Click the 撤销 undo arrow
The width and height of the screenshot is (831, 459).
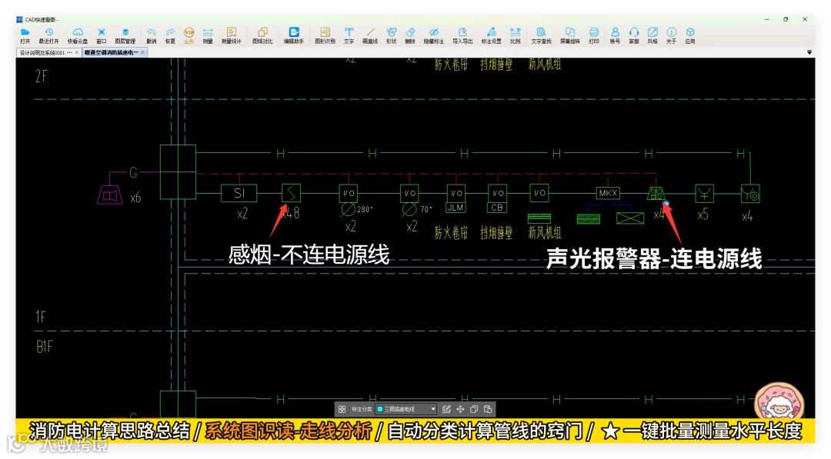[x=151, y=35]
